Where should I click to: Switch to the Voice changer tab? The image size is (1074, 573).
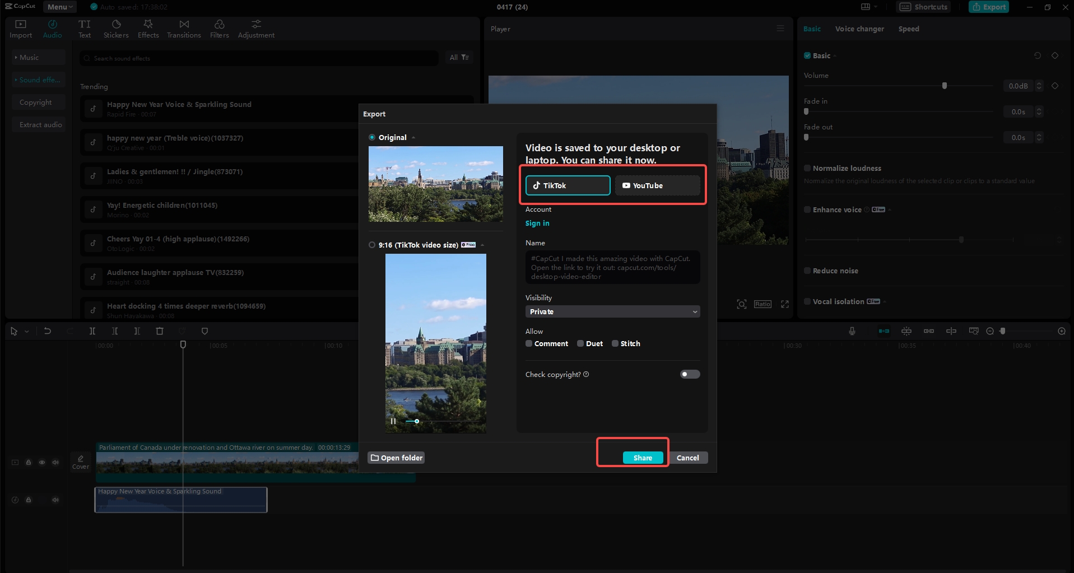tap(859, 29)
